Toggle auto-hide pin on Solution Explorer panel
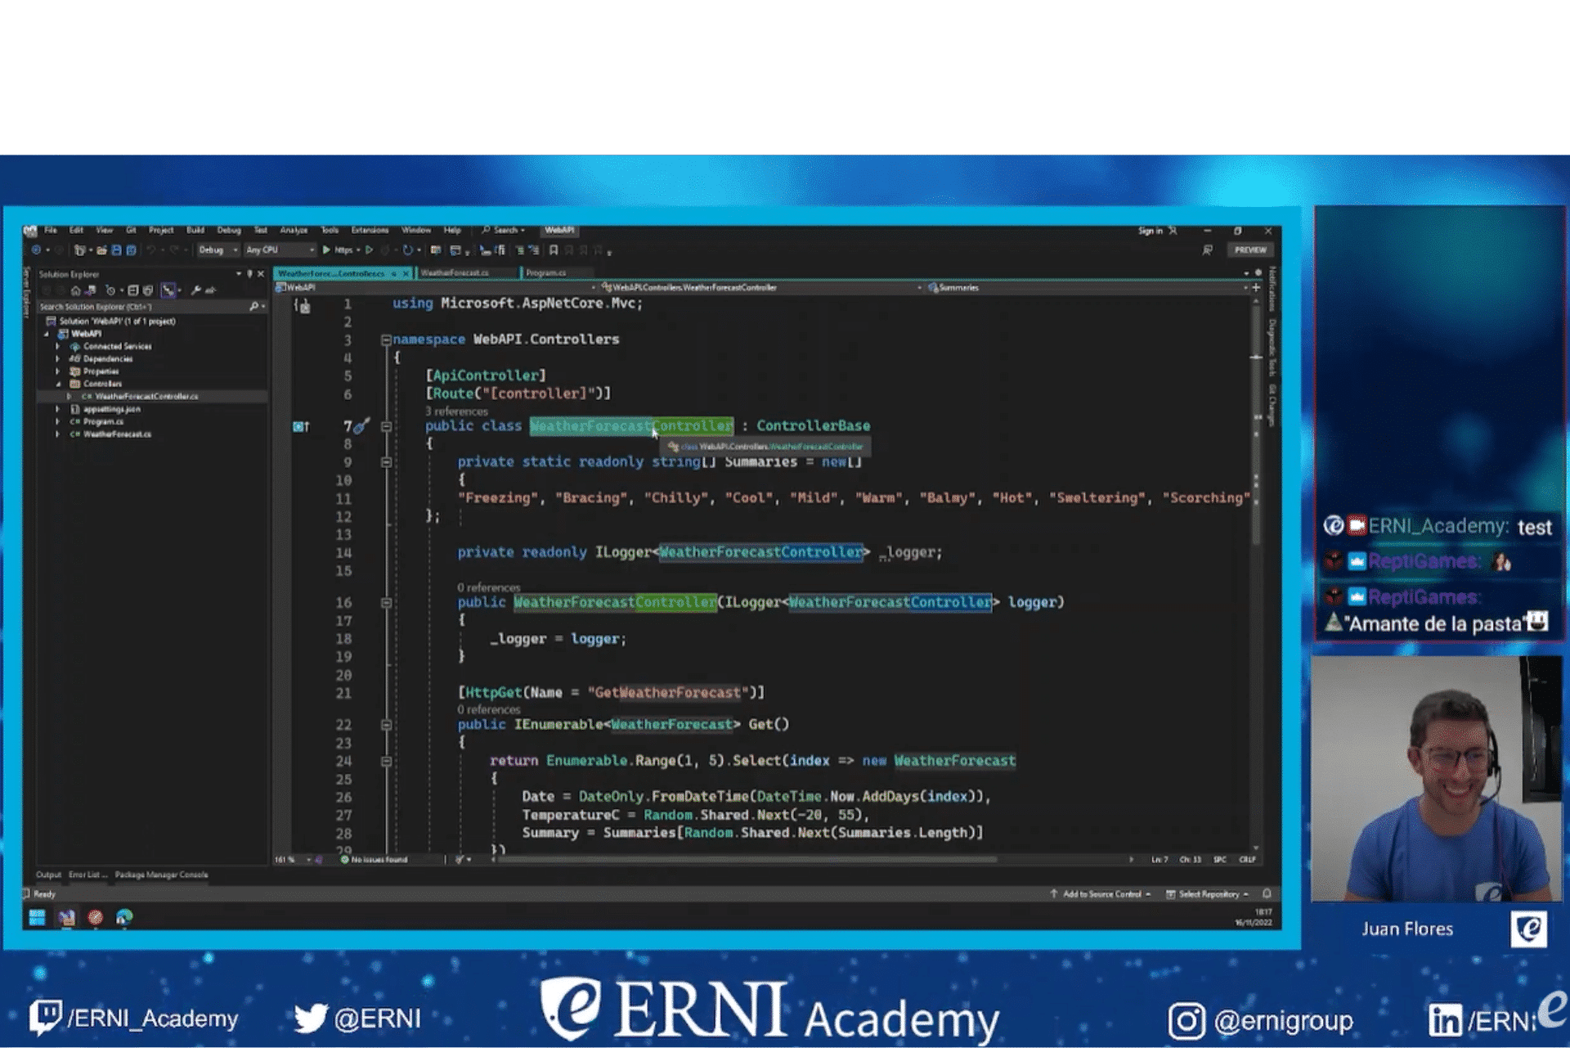The height and width of the screenshot is (1048, 1570). [249, 274]
